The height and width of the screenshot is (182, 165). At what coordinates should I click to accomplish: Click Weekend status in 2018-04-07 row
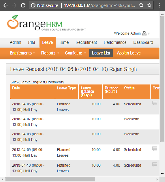[x=131, y=119]
